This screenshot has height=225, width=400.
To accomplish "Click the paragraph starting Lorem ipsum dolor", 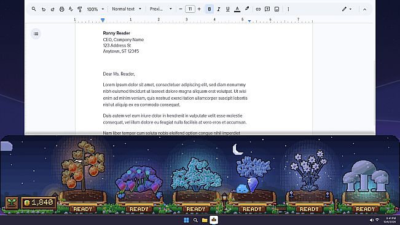I will [175, 95].
